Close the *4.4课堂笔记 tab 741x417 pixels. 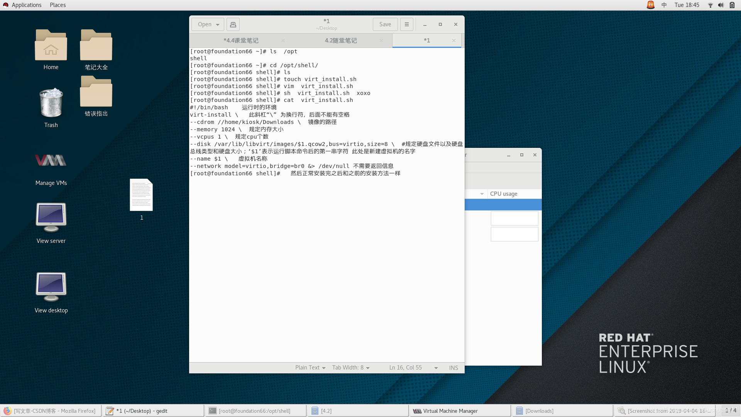[x=283, y=41]
